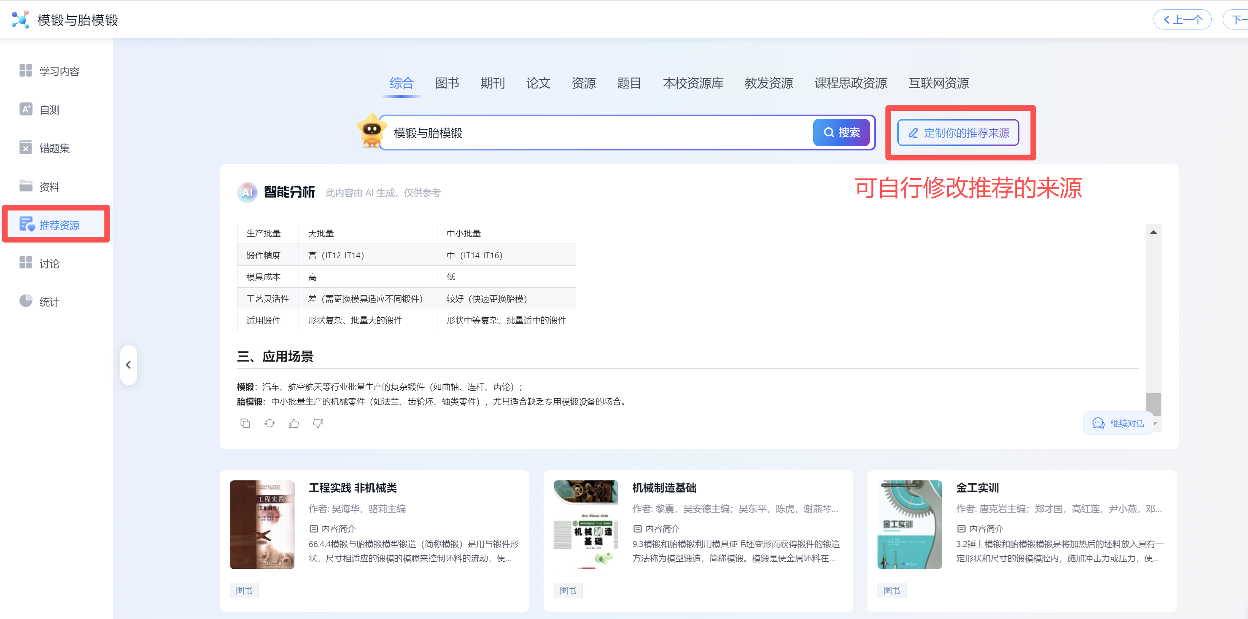Switch to the 图书 tab

point(447,83)
